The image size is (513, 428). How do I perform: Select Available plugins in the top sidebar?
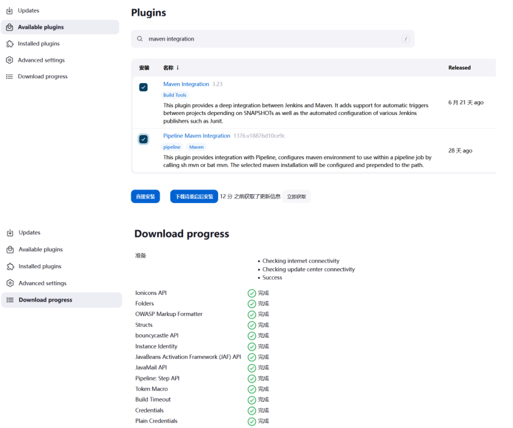(60, 27)
